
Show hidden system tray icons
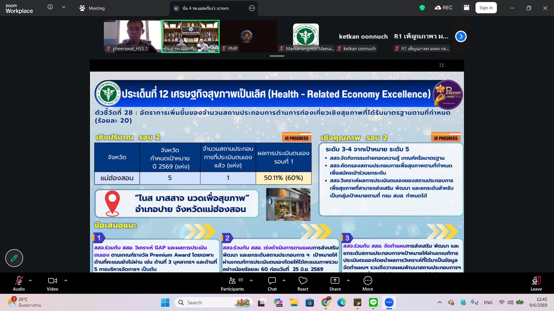pyautogui.click(x=440, y=302)
